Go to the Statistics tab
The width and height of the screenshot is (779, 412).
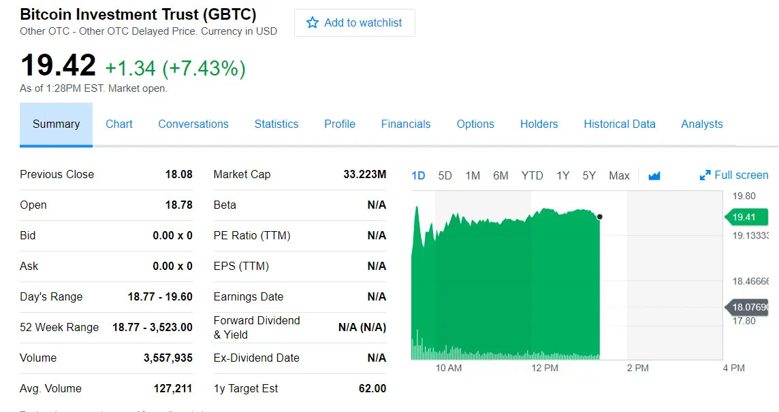click(x=276, y=124)
